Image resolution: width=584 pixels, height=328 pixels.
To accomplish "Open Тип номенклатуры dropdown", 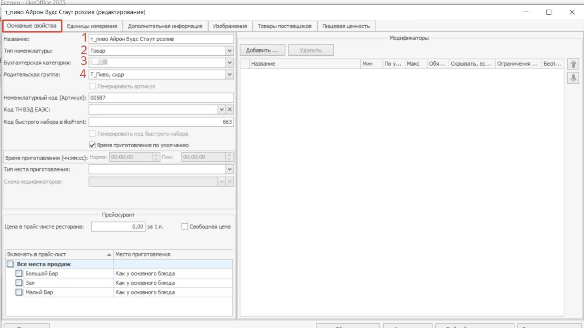I will (x=230, y=51).
